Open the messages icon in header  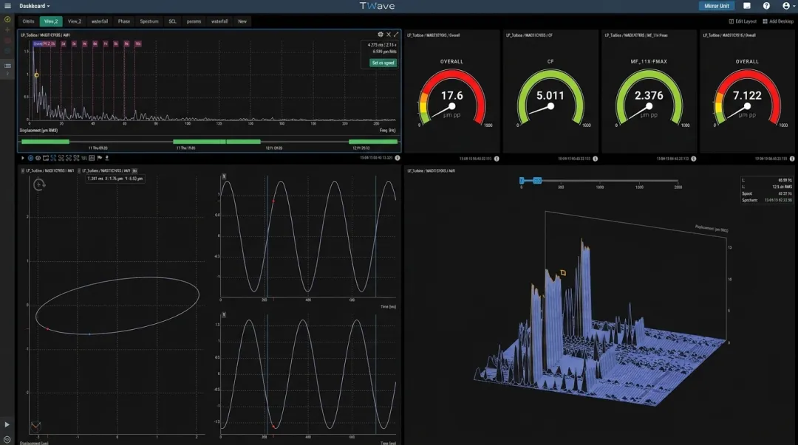pyautogui.click(x=746, y=6)
